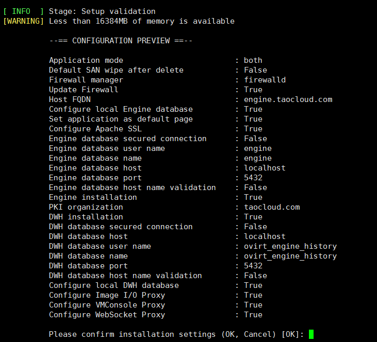Click the Please confirm installation settings prompt
Viewport: 377px width, 342px height.
click(176, 334)
